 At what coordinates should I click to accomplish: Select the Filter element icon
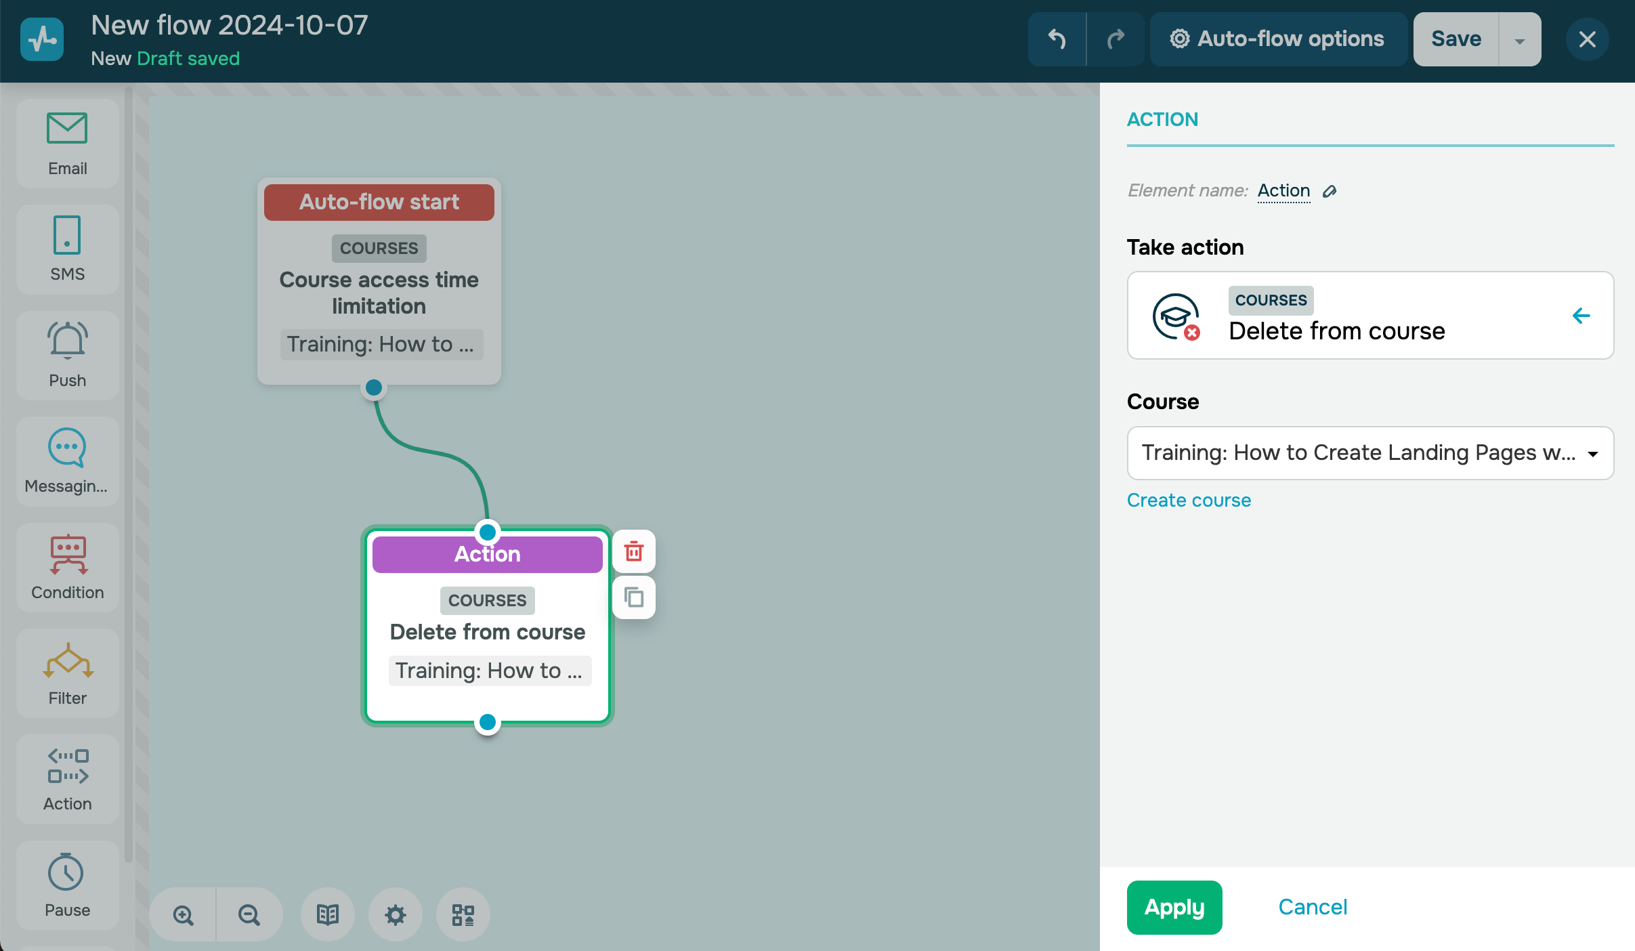click(67, 673)
